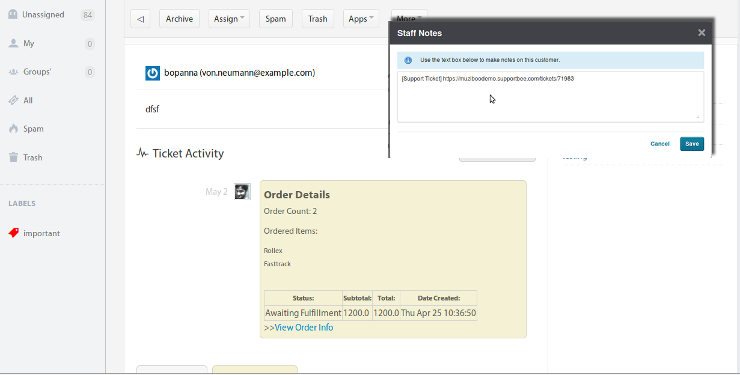Open the More dropdown in the toolbar
The image size is (740, 375).
click(x=409, y=18)
